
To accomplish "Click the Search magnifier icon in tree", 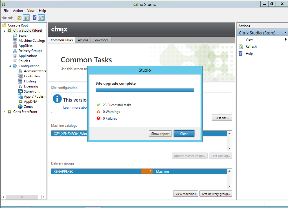I will pyautogui.click(x=15, y=36).
